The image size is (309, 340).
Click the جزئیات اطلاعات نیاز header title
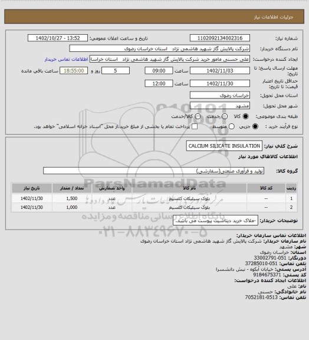click(x=274, y=17)
